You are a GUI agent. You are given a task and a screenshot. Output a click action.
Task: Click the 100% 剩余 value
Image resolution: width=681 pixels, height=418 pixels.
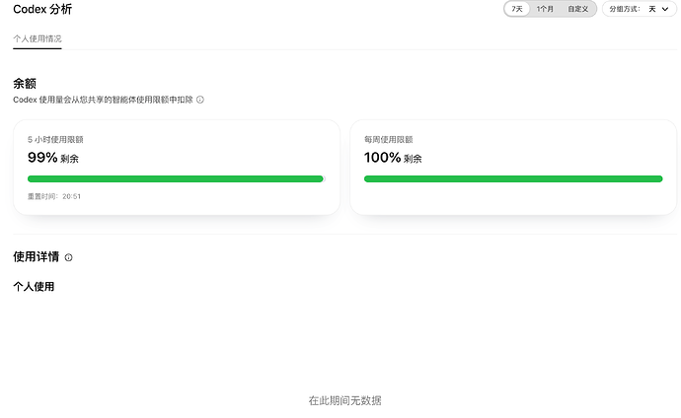(x=393, y=158)
